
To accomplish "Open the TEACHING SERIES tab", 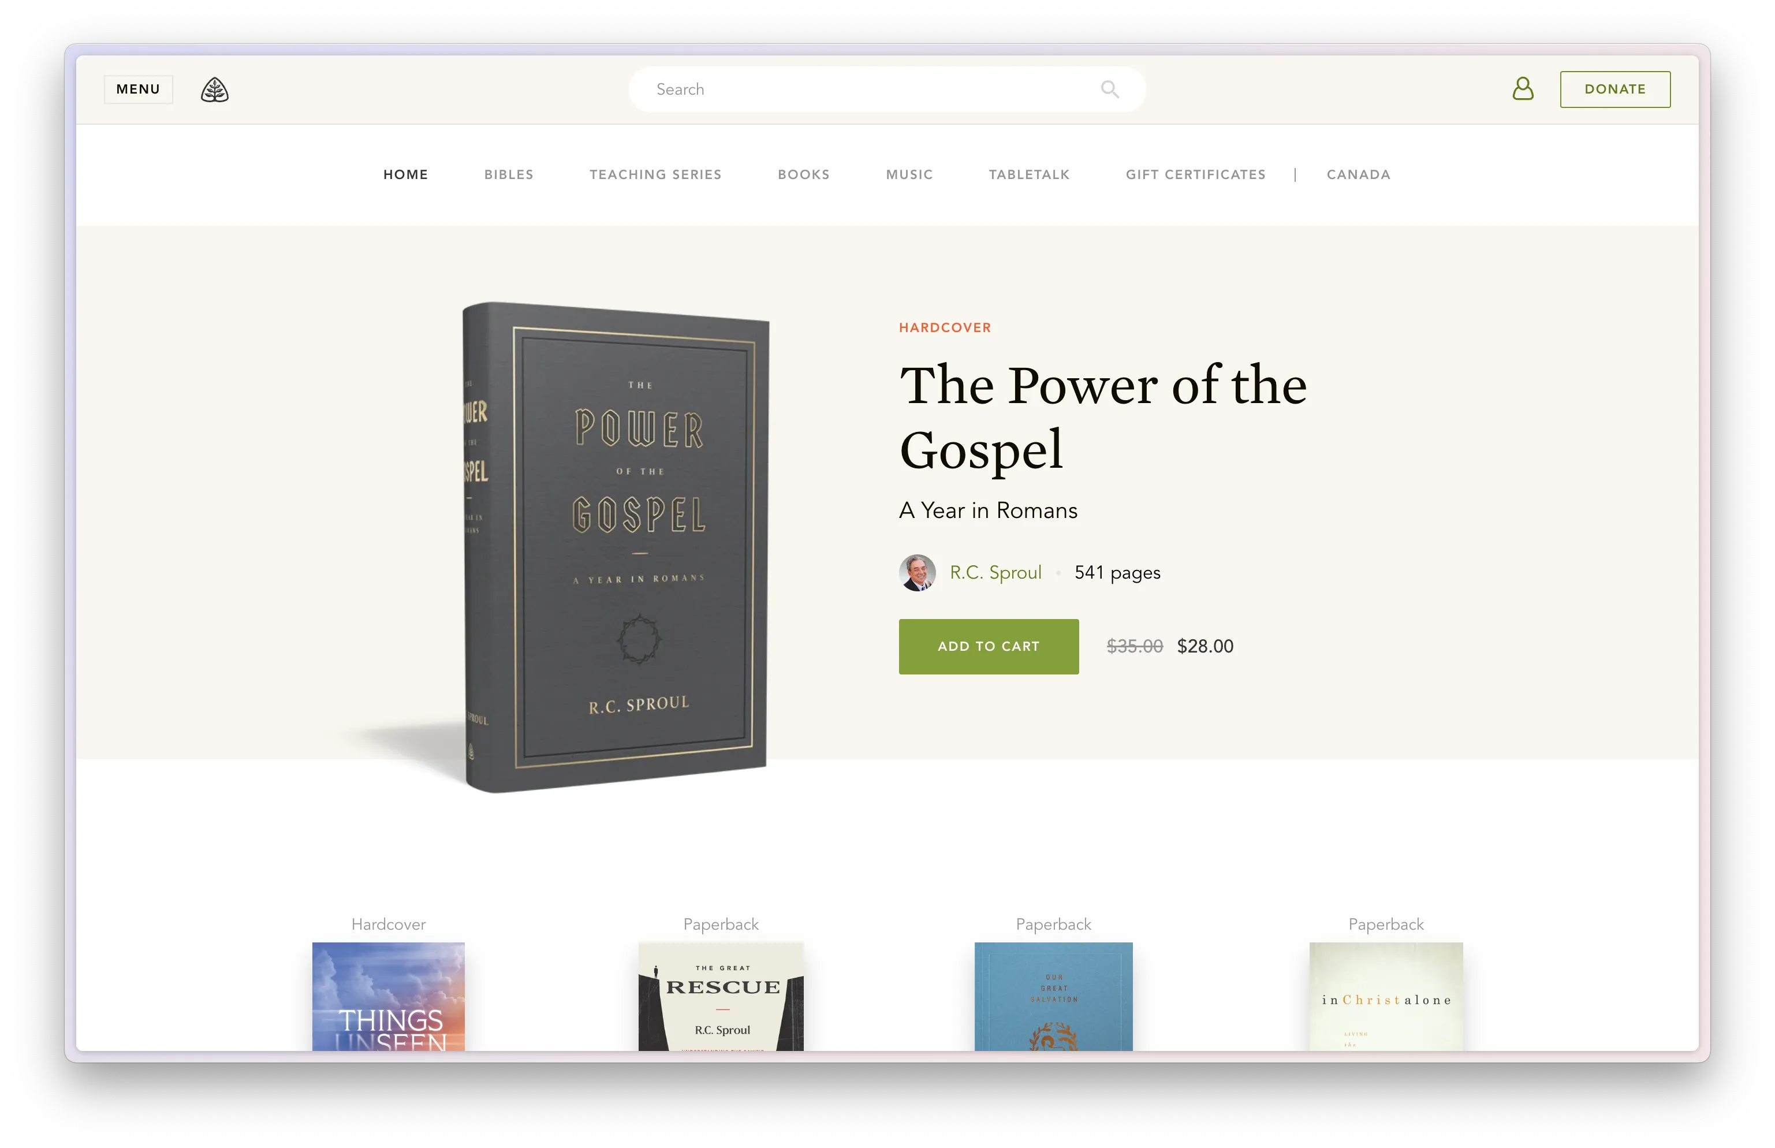I will (655, 174).
